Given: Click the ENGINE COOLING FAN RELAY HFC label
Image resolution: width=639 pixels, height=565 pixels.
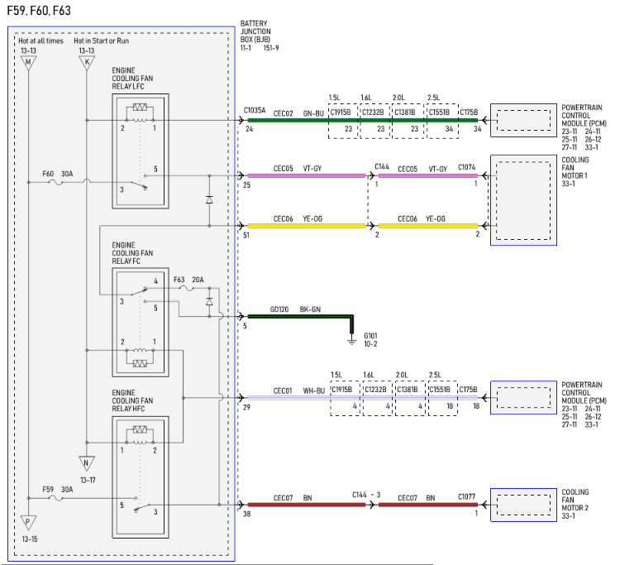Looking at the screenshot, I should point(132,400).
